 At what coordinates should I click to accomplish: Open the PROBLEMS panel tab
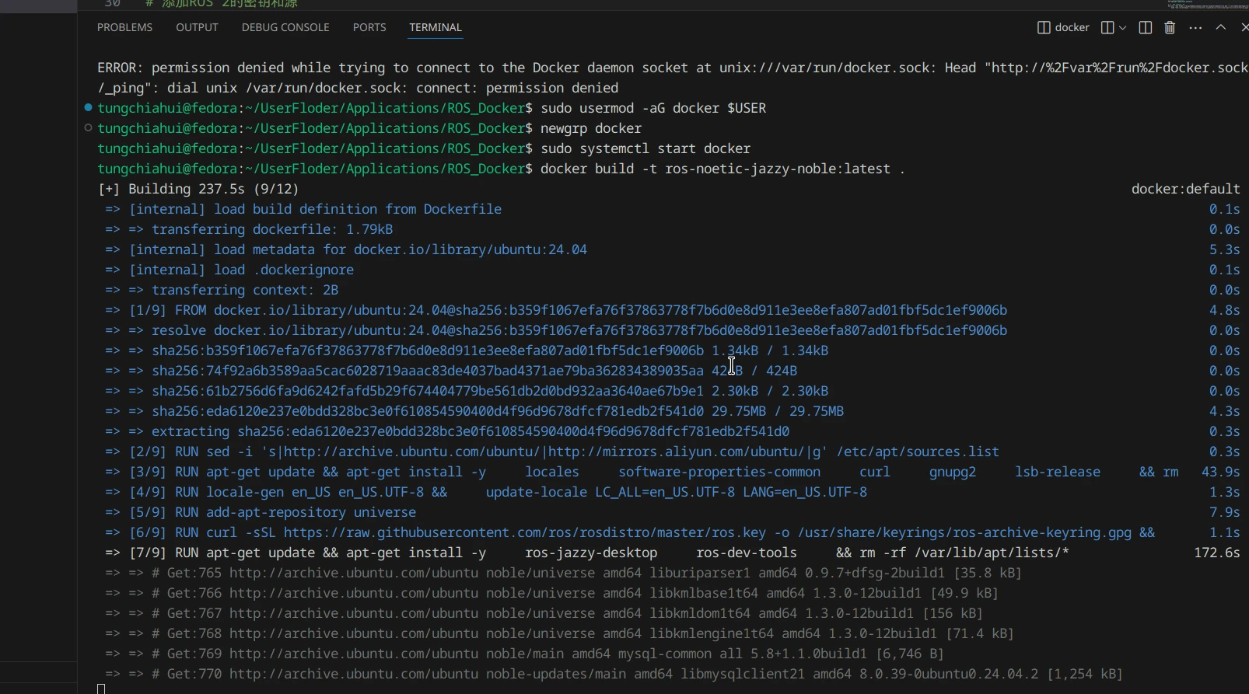pyautogui.click(x=124, y=27)
